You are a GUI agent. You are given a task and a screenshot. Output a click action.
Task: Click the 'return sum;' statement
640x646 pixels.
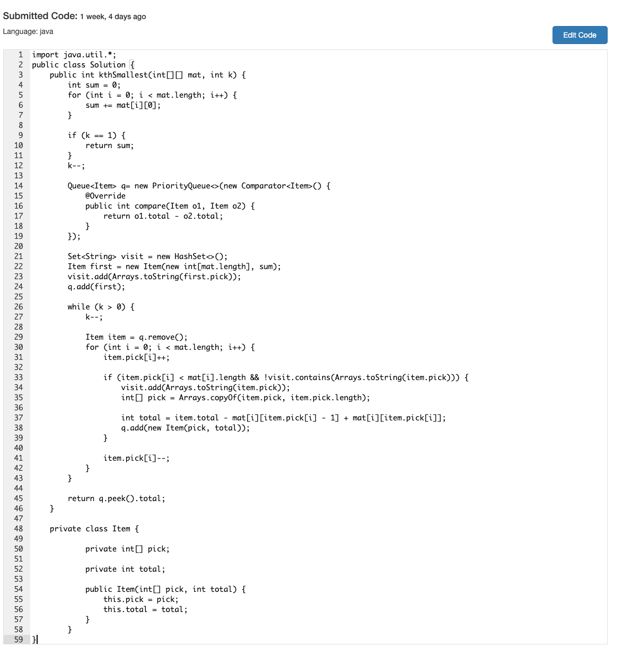click(109, 145)
